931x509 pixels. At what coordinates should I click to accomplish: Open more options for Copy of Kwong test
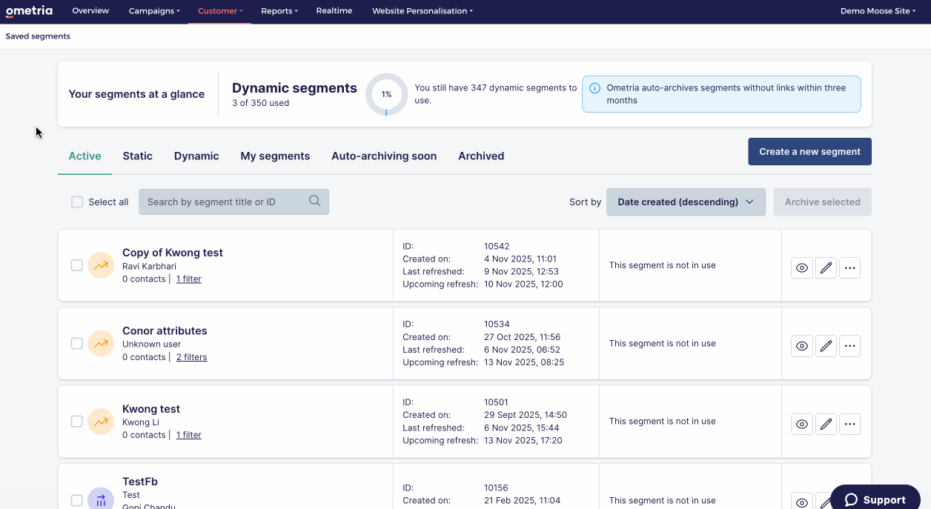[850, 267]
